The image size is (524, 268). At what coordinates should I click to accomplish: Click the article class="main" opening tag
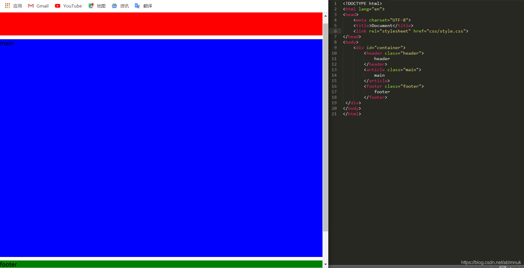(x=393, y=70)
